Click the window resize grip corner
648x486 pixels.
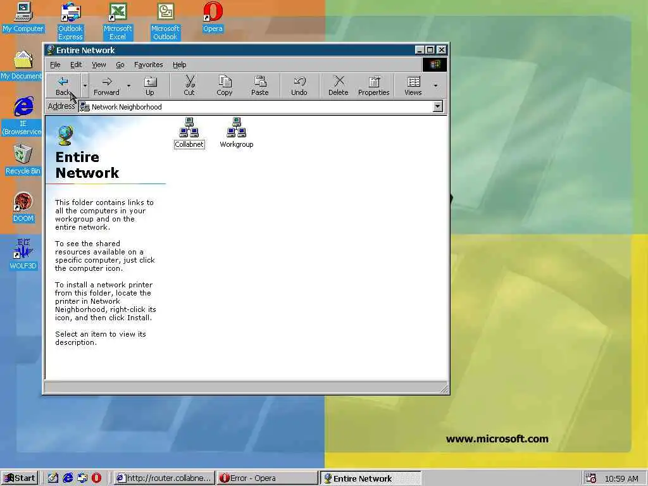[444, 389]
